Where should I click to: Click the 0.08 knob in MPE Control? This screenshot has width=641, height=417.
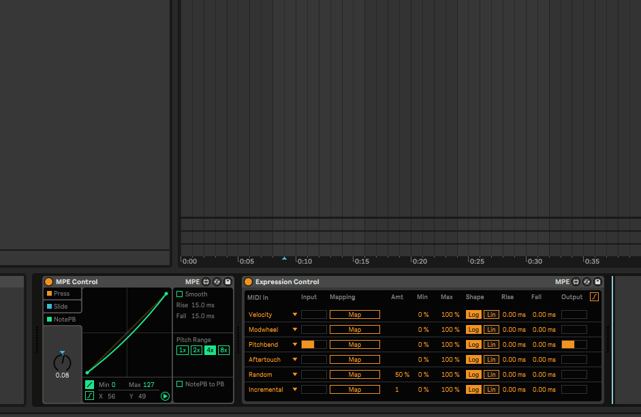coord(62,362)
